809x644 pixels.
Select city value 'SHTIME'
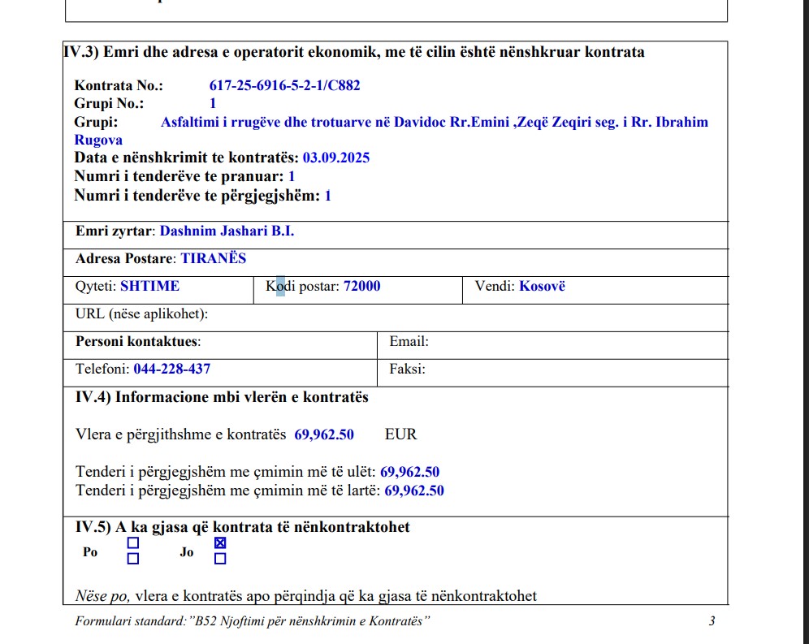tap(150, 287)
